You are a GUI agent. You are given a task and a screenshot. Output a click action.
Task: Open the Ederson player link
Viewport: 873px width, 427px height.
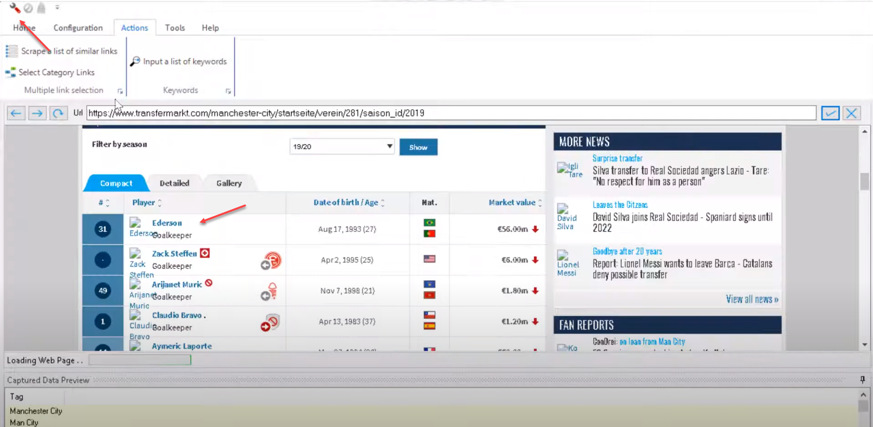[x=167, y=223]
